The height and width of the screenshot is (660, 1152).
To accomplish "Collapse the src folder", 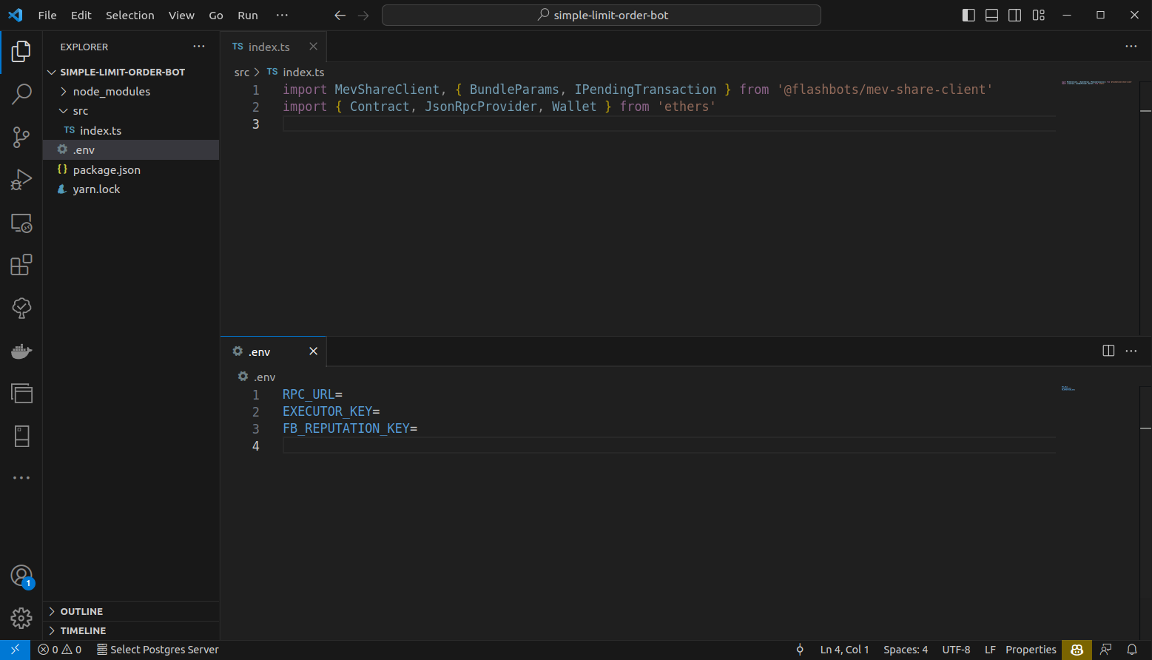I will coord(80,111).
